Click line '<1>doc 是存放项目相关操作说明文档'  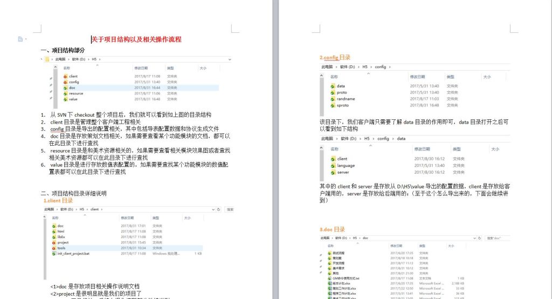tap(95, 286)
